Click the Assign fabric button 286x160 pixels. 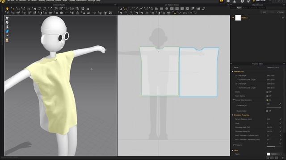(x=280, y=12)
